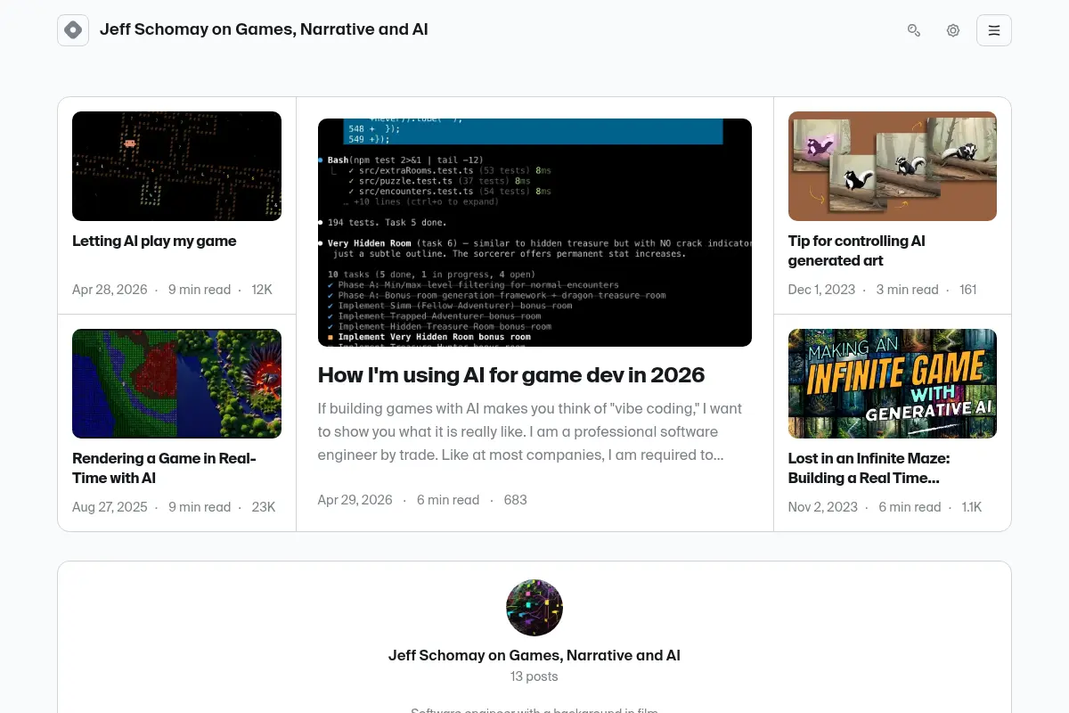Click the Aug 27, 2025 date text
The width and height of the screenshot is (1069, 713).
point(110,507)
